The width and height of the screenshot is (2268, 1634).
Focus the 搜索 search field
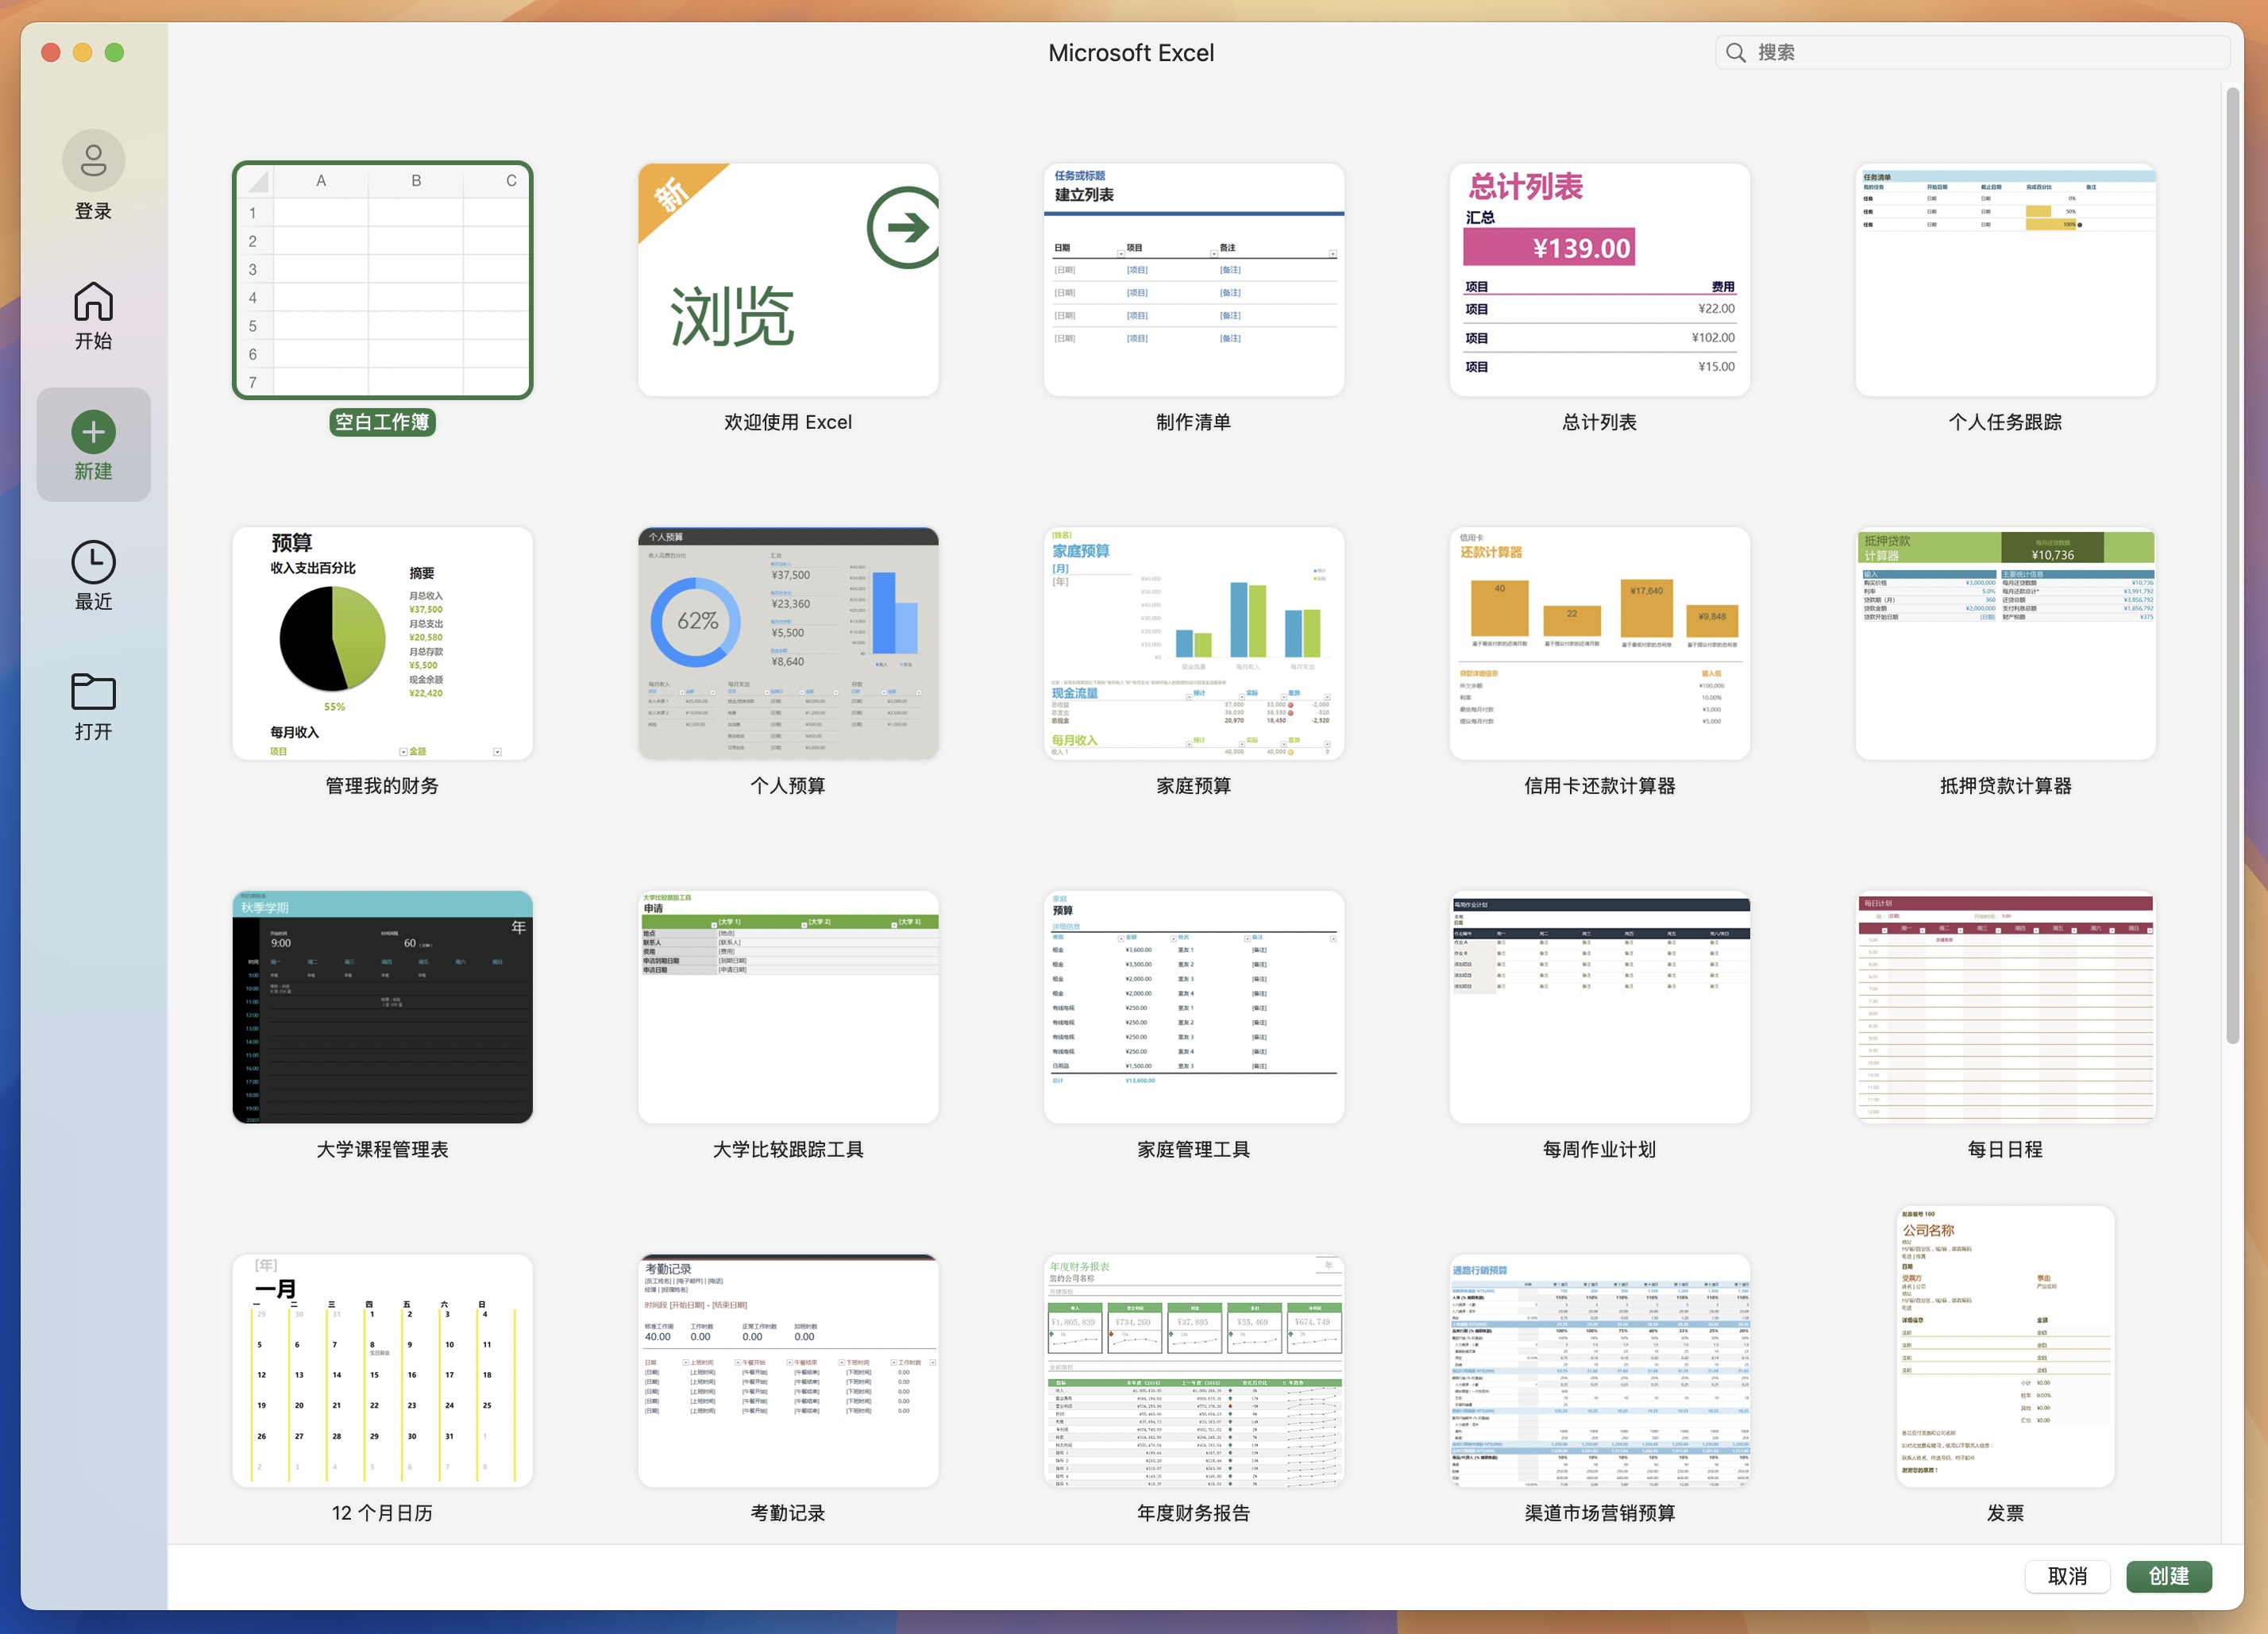pyautogui.click(x=1972, y=52)
